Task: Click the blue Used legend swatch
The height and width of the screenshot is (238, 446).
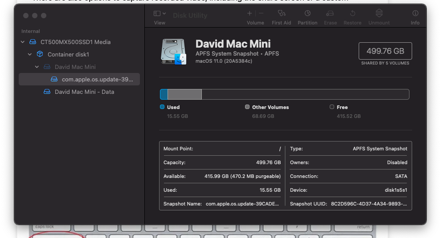Action: [162, 107]
